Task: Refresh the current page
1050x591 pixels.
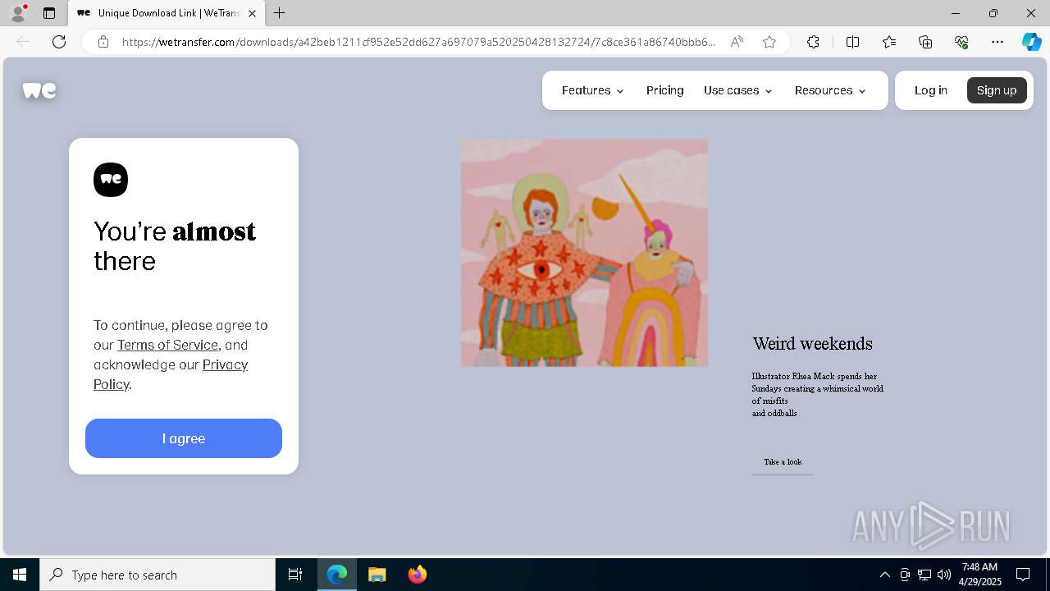Action: point(59,42)
